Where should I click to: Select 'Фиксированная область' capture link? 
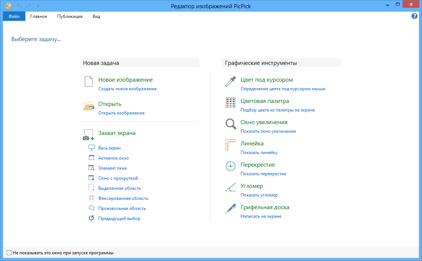(123, 198)
